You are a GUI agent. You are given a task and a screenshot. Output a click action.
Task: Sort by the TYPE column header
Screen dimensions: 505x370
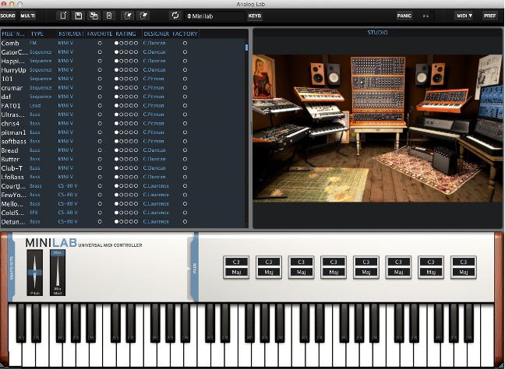pyautogui.click(x=43, y=33)
